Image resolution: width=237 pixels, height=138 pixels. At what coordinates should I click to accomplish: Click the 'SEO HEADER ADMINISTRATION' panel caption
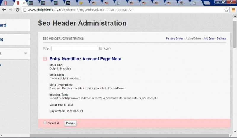pyautogui.click(x=63, y=39)
